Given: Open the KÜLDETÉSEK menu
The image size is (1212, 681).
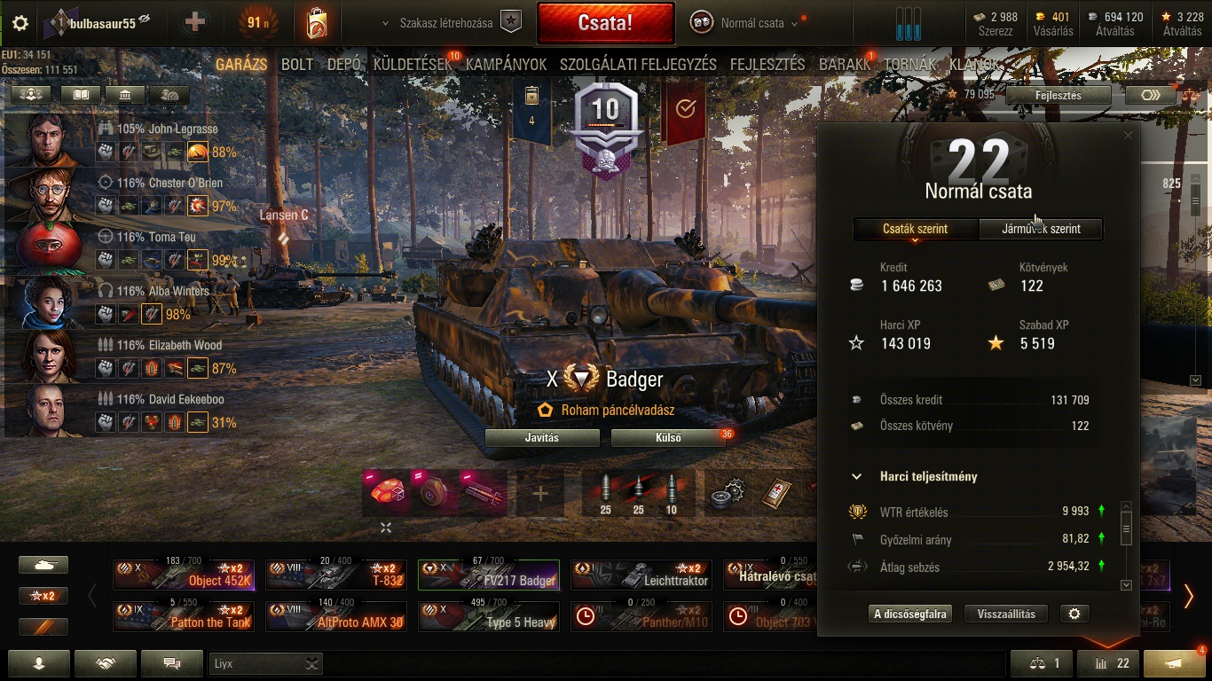Looking at the screenshot, I should coord(416,65).
